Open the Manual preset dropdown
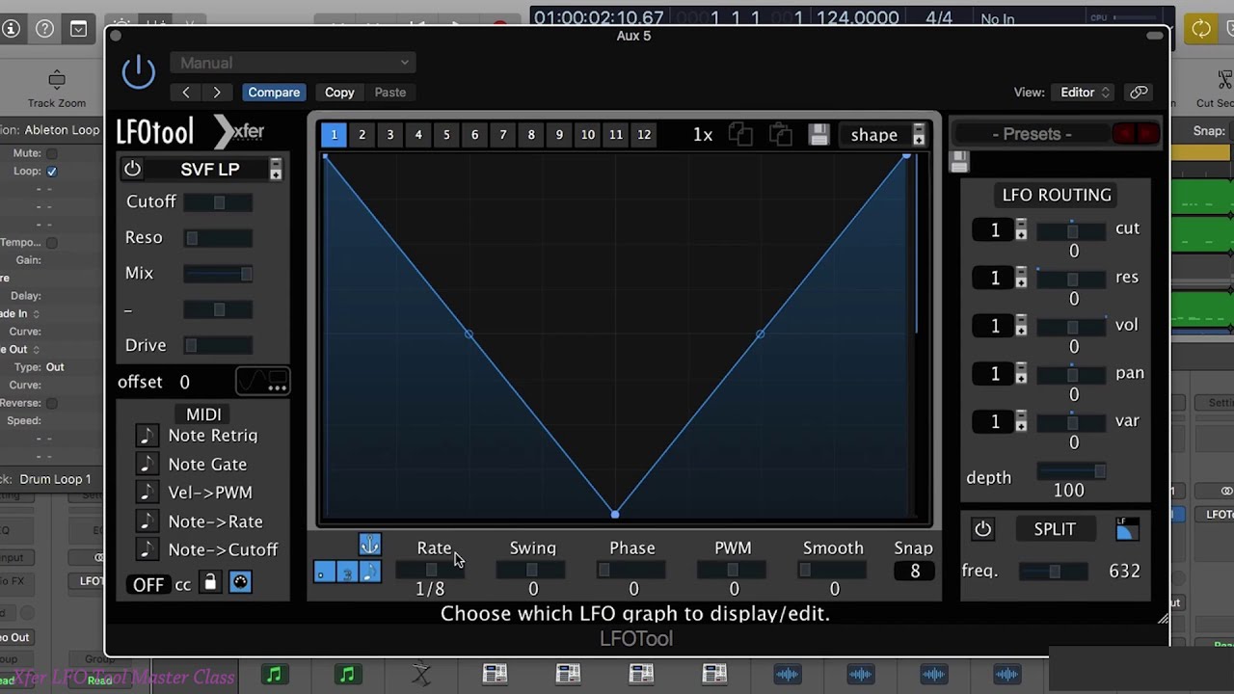Image resolution: width=1234 pixels, height=694 pixels. pyautogui.click(x=293, y=63)
